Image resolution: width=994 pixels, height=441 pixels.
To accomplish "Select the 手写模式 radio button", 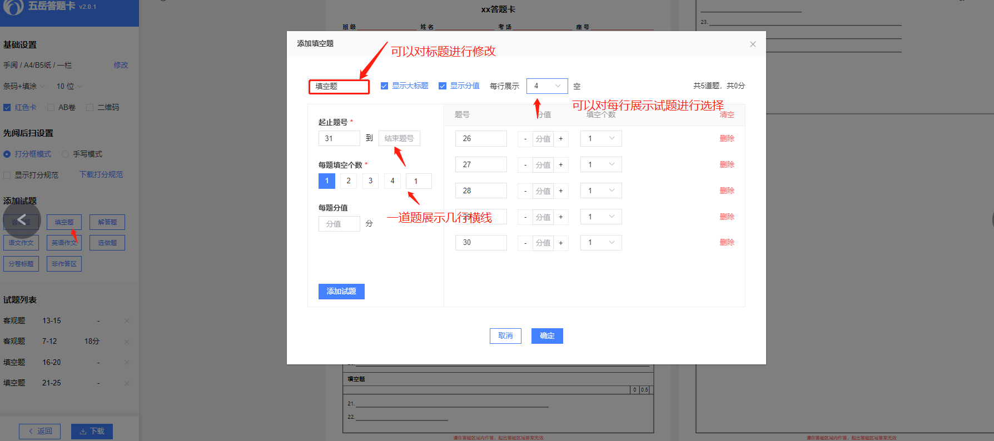I will [x=66, y=154].
